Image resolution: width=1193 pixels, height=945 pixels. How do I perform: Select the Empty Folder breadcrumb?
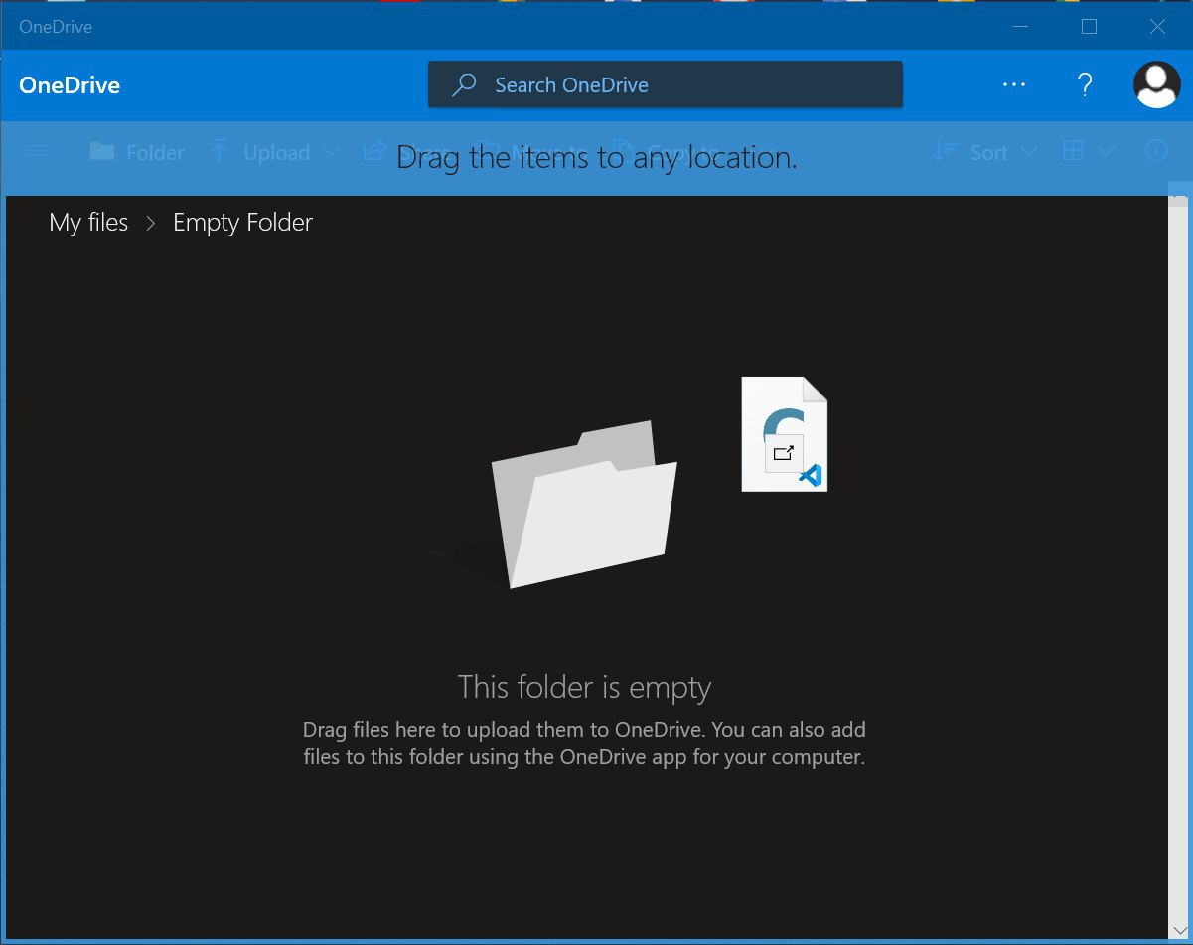click(x=242, y=222)
